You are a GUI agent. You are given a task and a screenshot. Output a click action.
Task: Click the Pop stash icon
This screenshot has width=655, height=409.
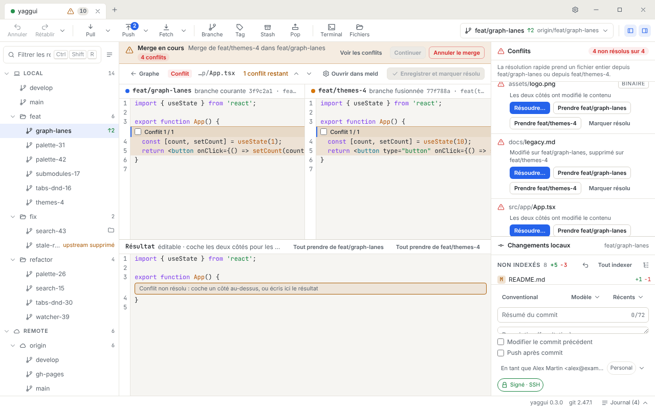pyautogui.click(x=295, y=30)
